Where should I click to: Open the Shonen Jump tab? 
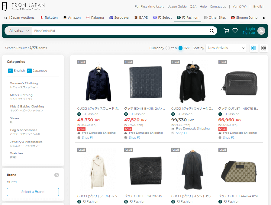tap(244, 18)
